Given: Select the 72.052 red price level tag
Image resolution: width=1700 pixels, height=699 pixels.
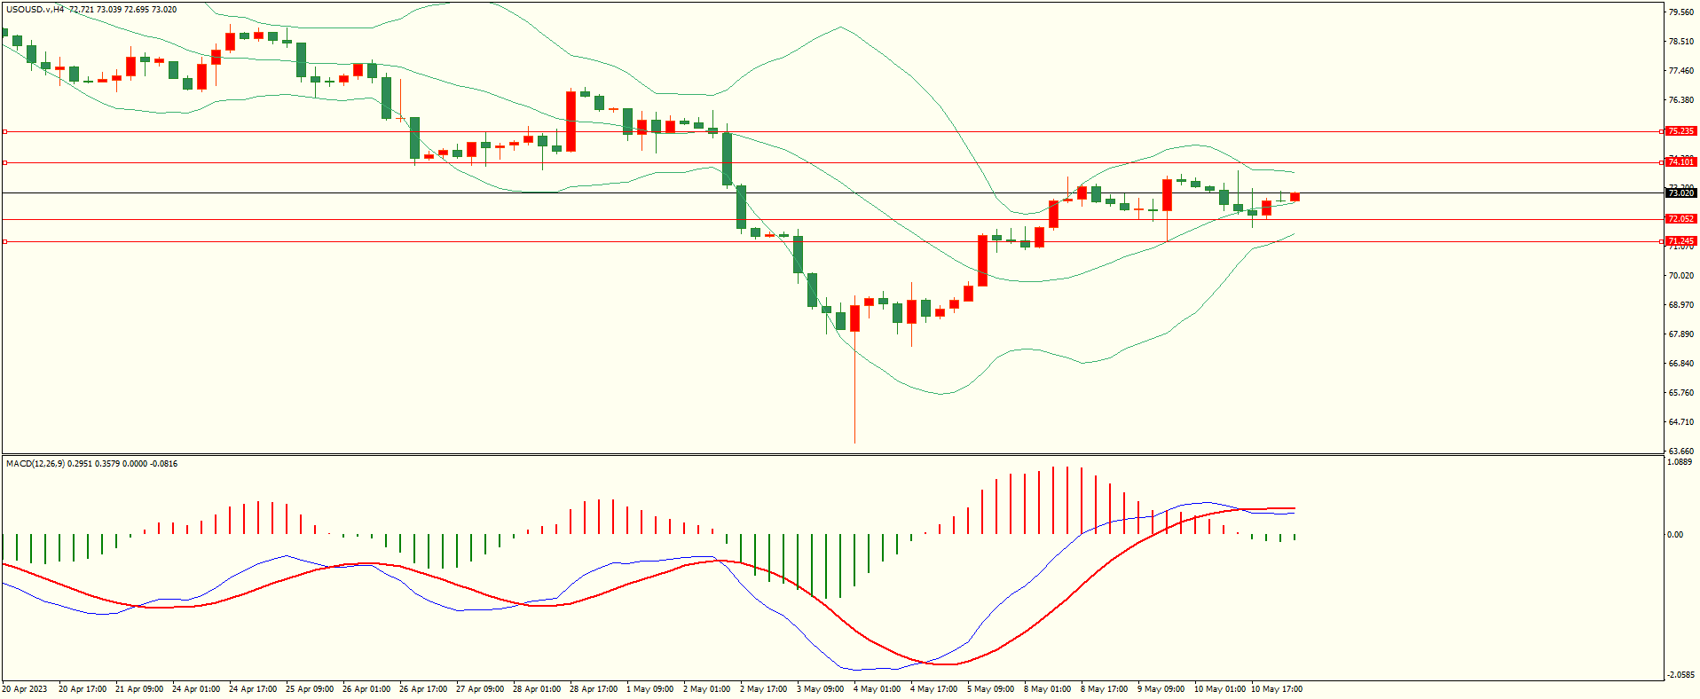Looking at the screenshot, I should [1680, 219].
